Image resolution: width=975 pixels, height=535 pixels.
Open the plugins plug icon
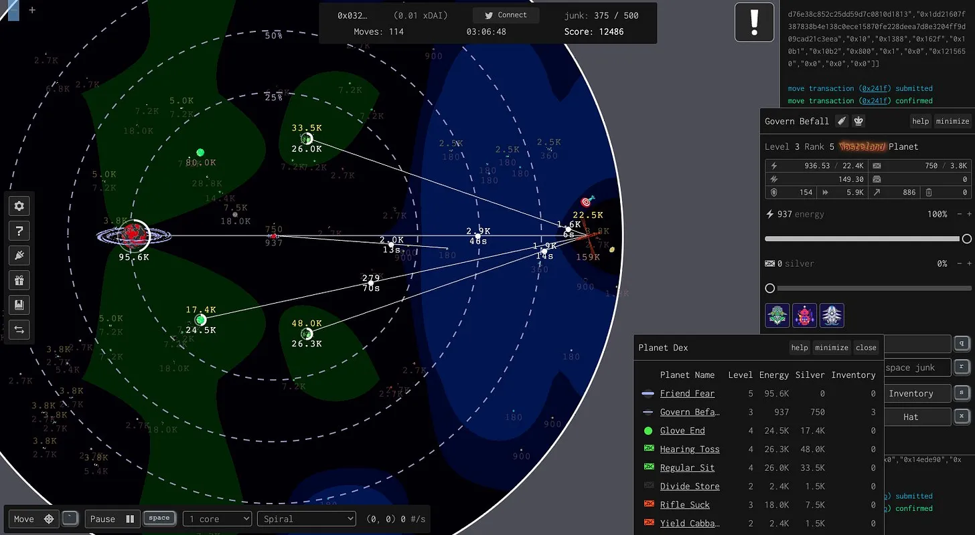19,255
